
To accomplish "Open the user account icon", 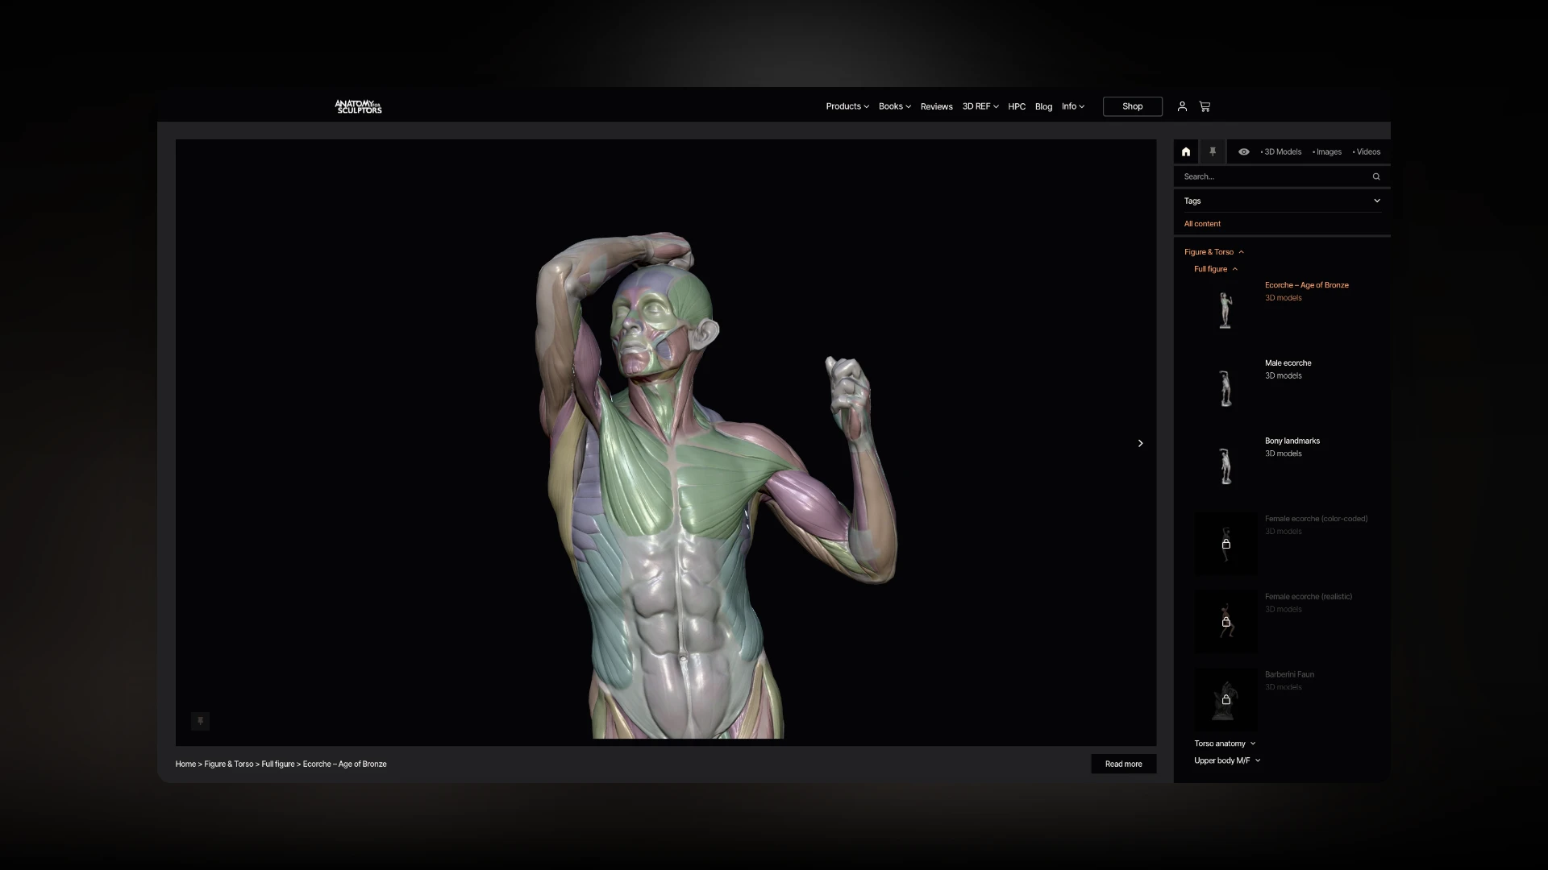I will click(x=1182, y=106).
